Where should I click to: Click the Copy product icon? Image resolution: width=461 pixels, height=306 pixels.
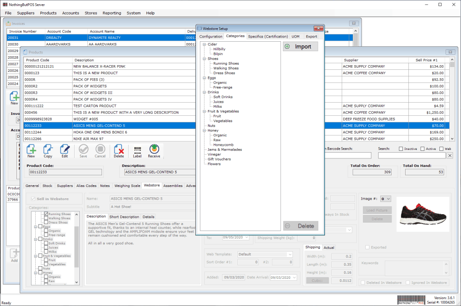tap(48, 151)
